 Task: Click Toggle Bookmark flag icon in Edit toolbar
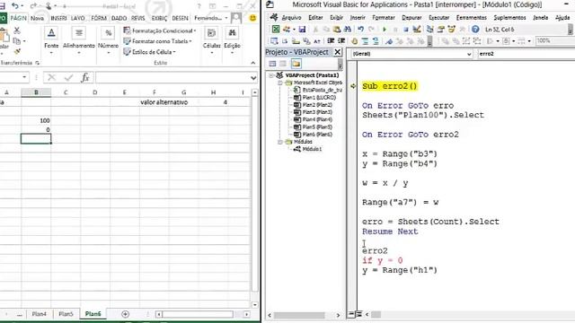pos(389,41)
